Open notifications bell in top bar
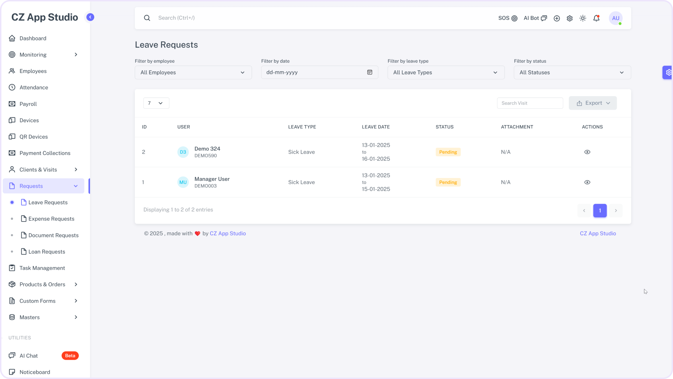Image resolution: width=673 pixels, height=379 pixels. pyautogui.click(x=596, y=18)
